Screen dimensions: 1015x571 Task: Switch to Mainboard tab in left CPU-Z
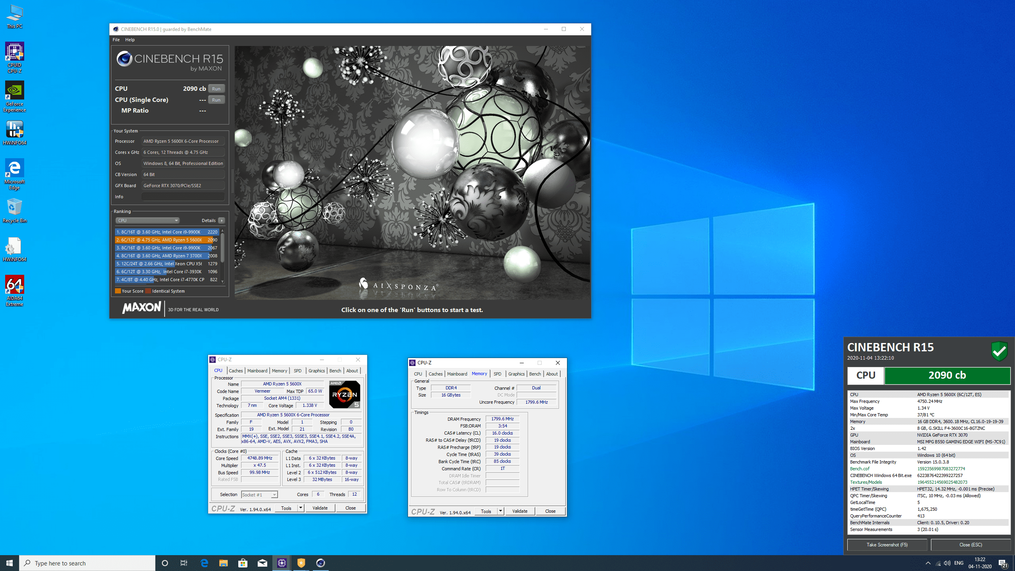point(257,371)
